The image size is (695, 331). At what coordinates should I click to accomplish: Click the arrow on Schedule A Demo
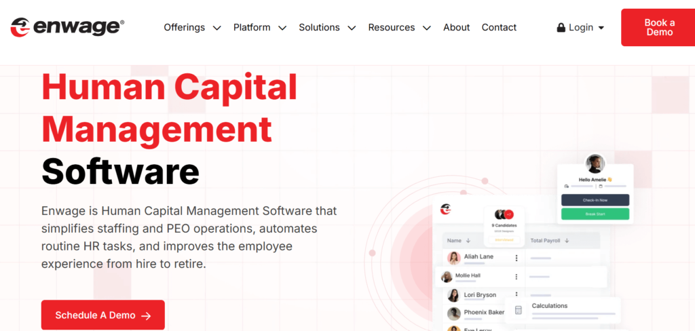(x=146, y=315)
